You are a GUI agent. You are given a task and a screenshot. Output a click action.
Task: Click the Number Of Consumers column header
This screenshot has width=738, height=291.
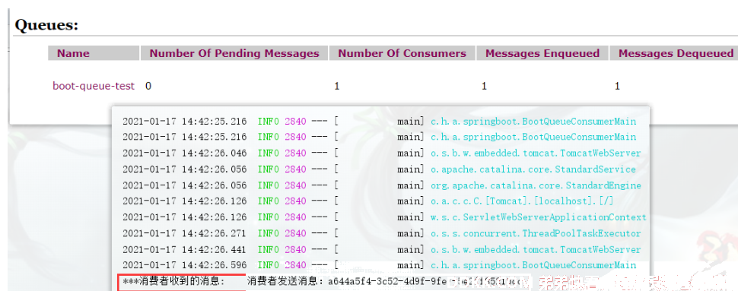coord(402,53)
